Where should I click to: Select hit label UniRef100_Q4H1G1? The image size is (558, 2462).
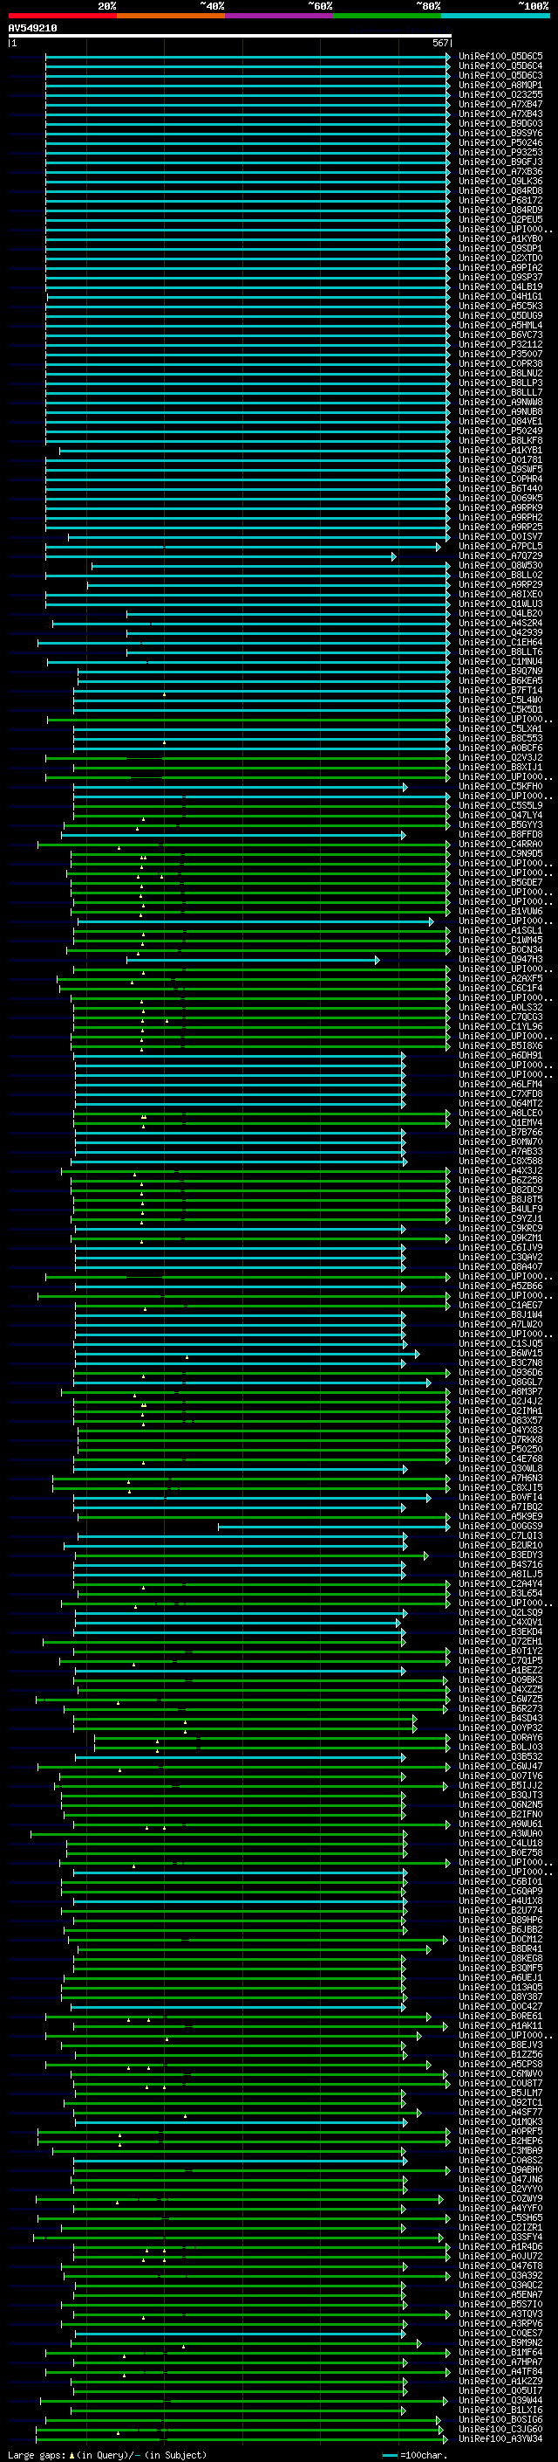pos(500,296)
